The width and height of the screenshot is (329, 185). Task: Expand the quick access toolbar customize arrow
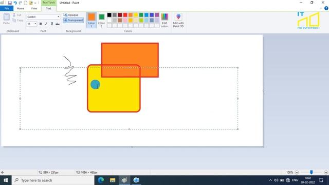[x=35, y=3]
